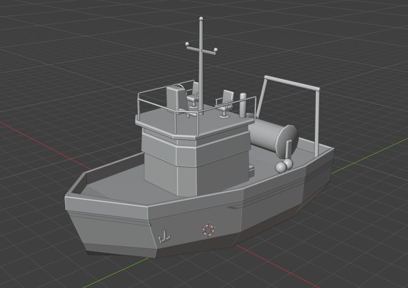Select the tall mast pole
The width and height of the screenshot is (408, 288).
(201, 66)
